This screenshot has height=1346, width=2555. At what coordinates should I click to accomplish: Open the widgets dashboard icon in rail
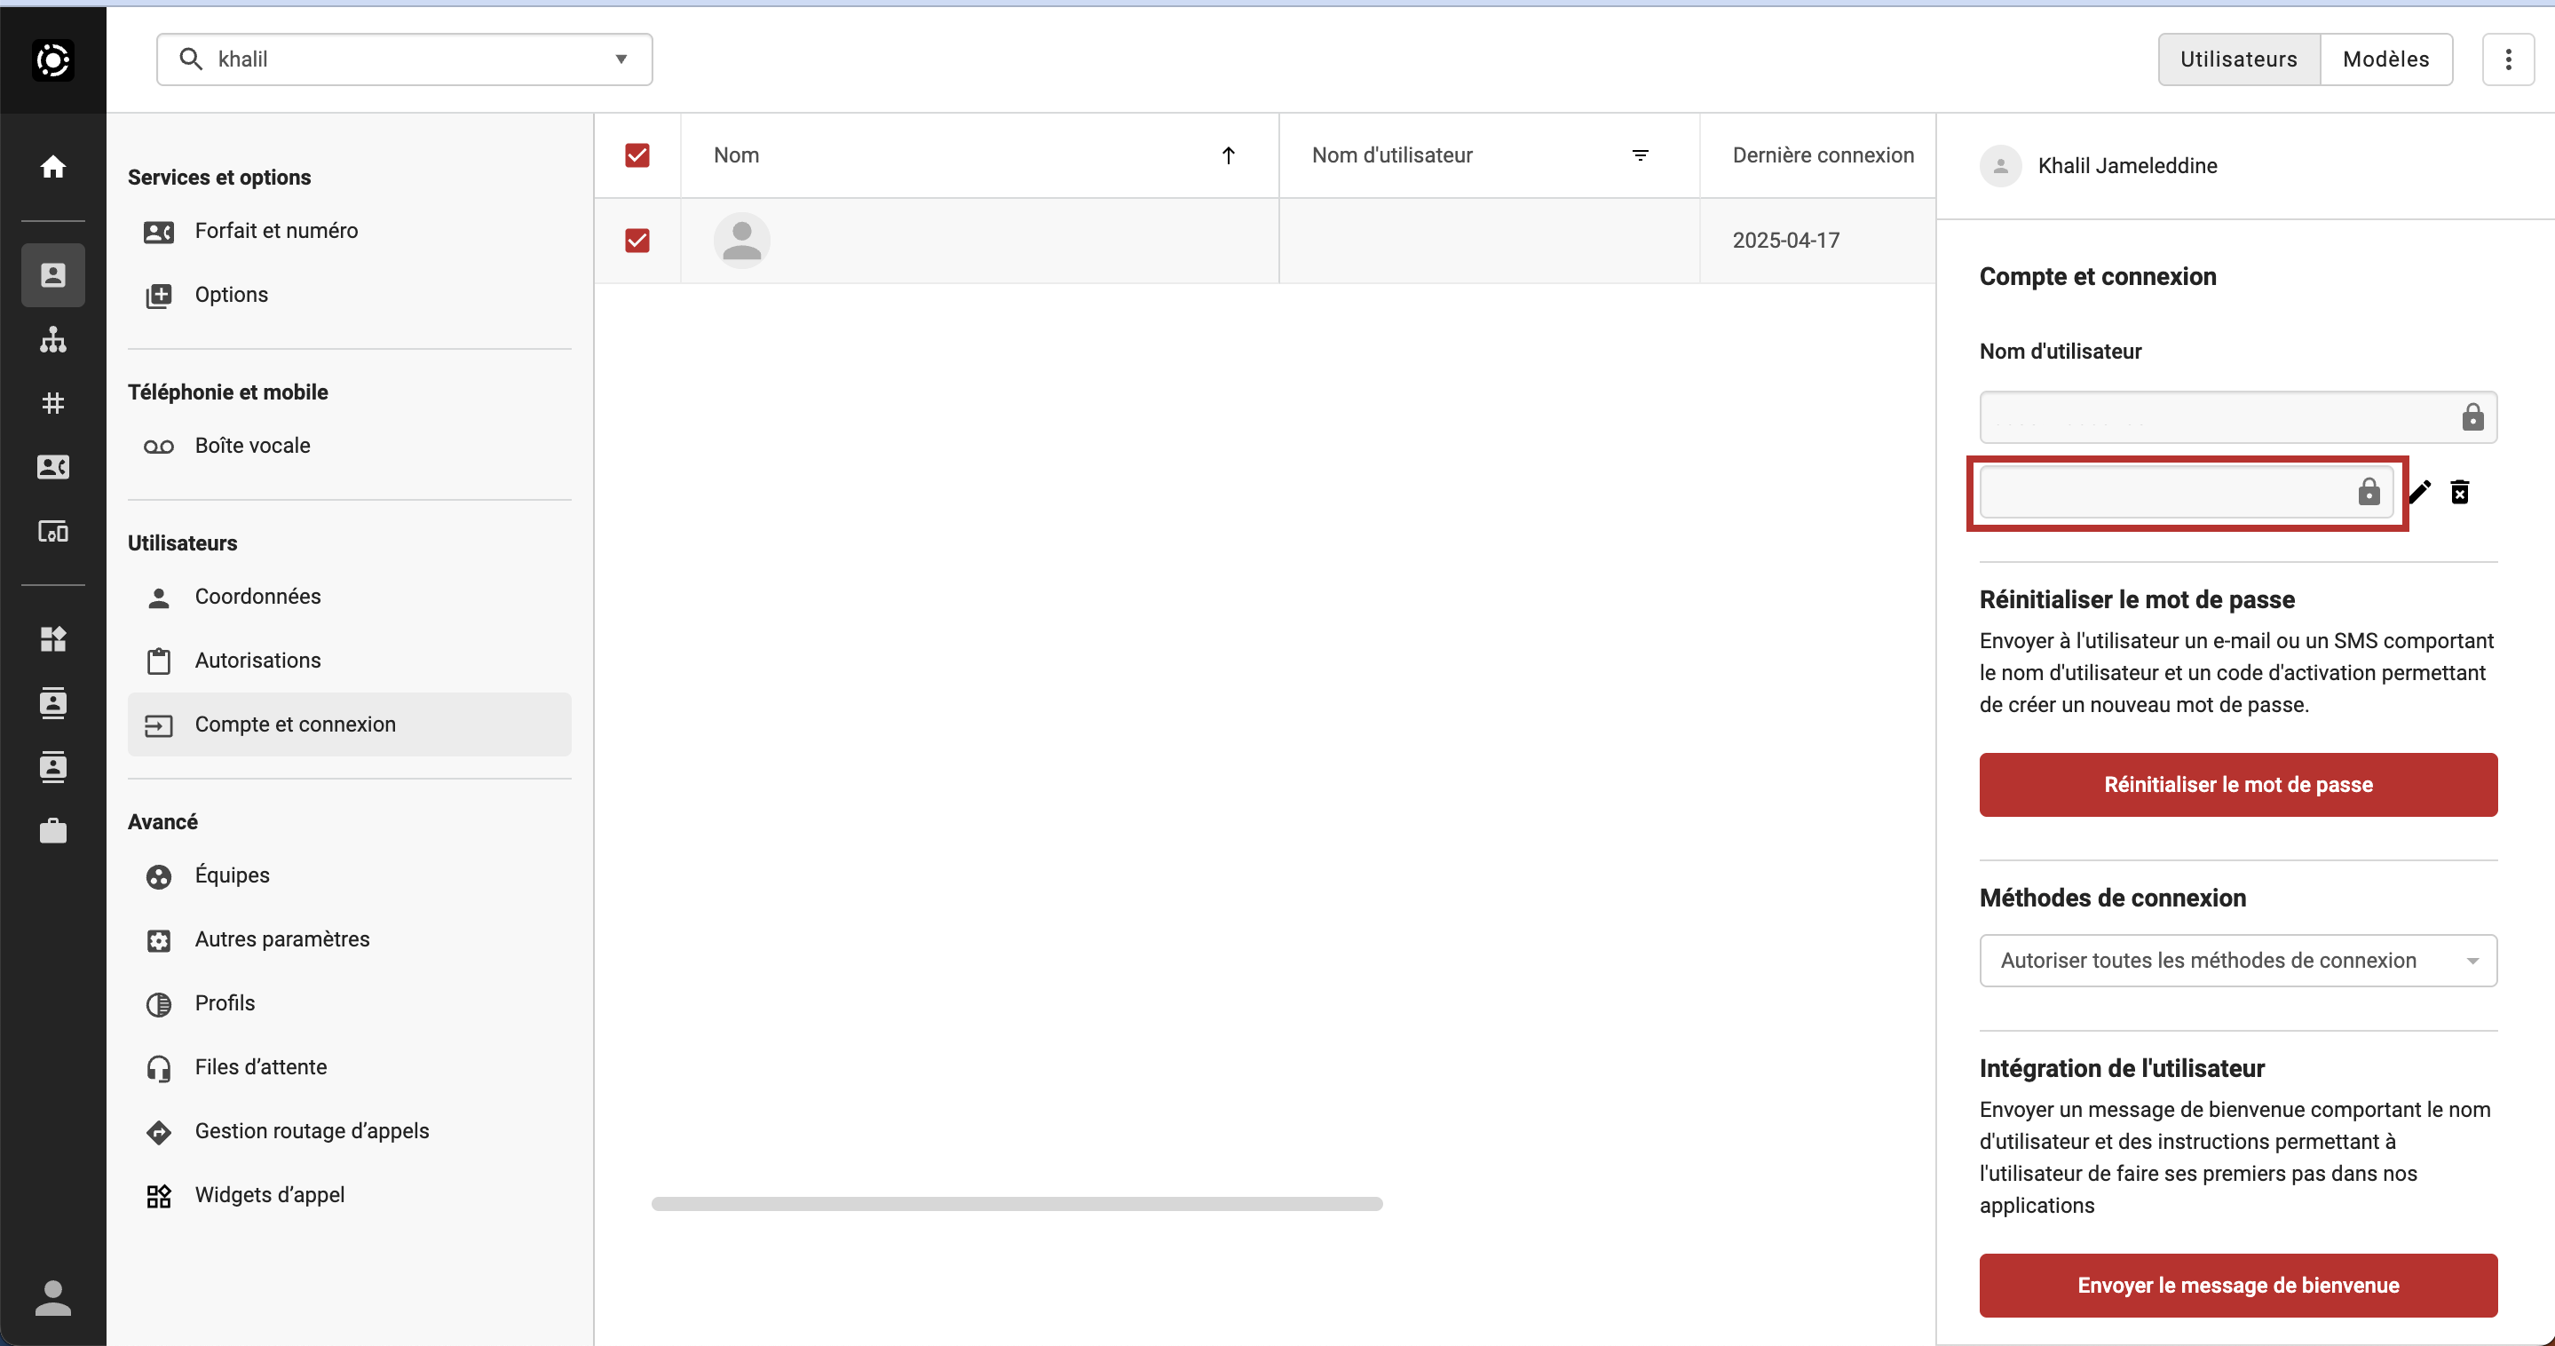click(x=52, y=638)
